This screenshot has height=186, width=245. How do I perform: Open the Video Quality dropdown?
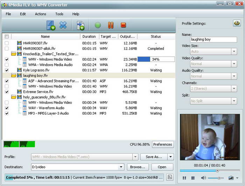pos(234,64)
